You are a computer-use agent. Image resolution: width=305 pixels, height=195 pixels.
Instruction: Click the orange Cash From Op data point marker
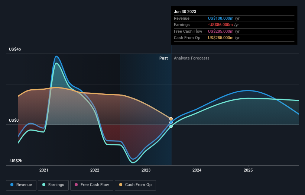(x=171, y=119)
